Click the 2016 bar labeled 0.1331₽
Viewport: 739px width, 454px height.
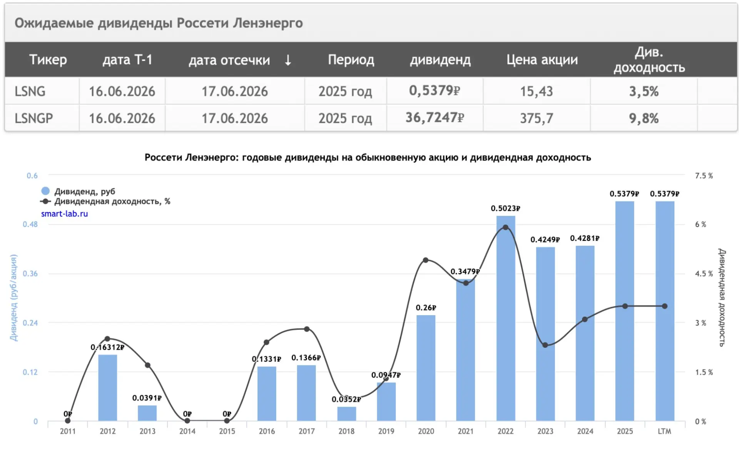(x=267, y=394)
